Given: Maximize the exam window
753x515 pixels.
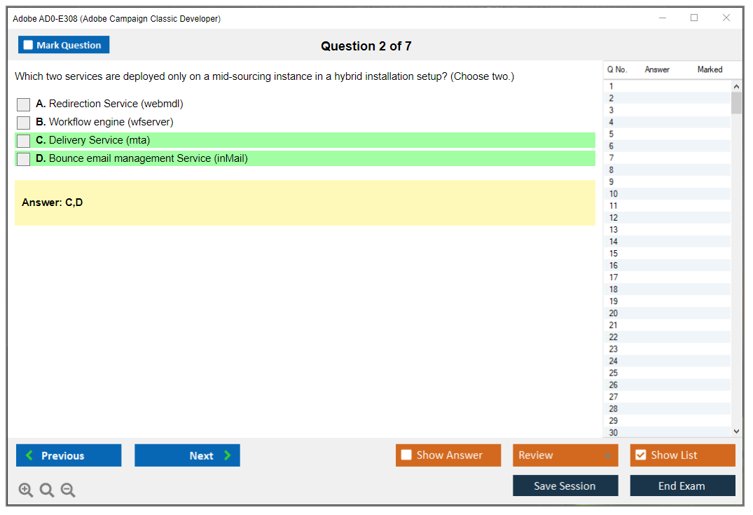Looking at the screenshot, I should (x=694, y=18).
